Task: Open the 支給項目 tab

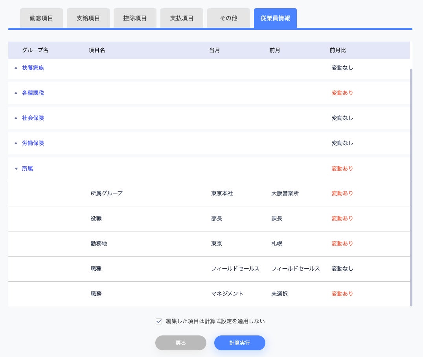Action: click(88, 18)
